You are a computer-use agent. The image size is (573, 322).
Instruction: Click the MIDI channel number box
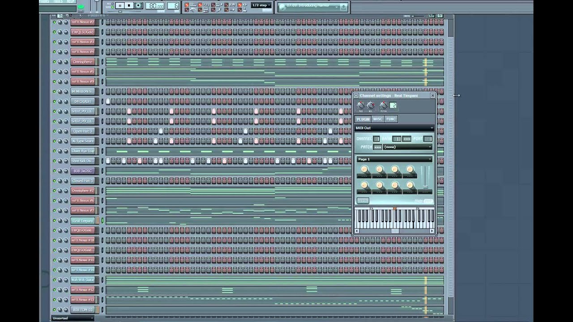376,139
